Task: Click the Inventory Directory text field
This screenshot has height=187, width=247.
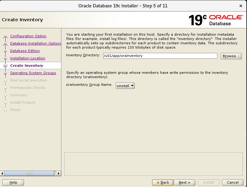Action: pos(160,56)
